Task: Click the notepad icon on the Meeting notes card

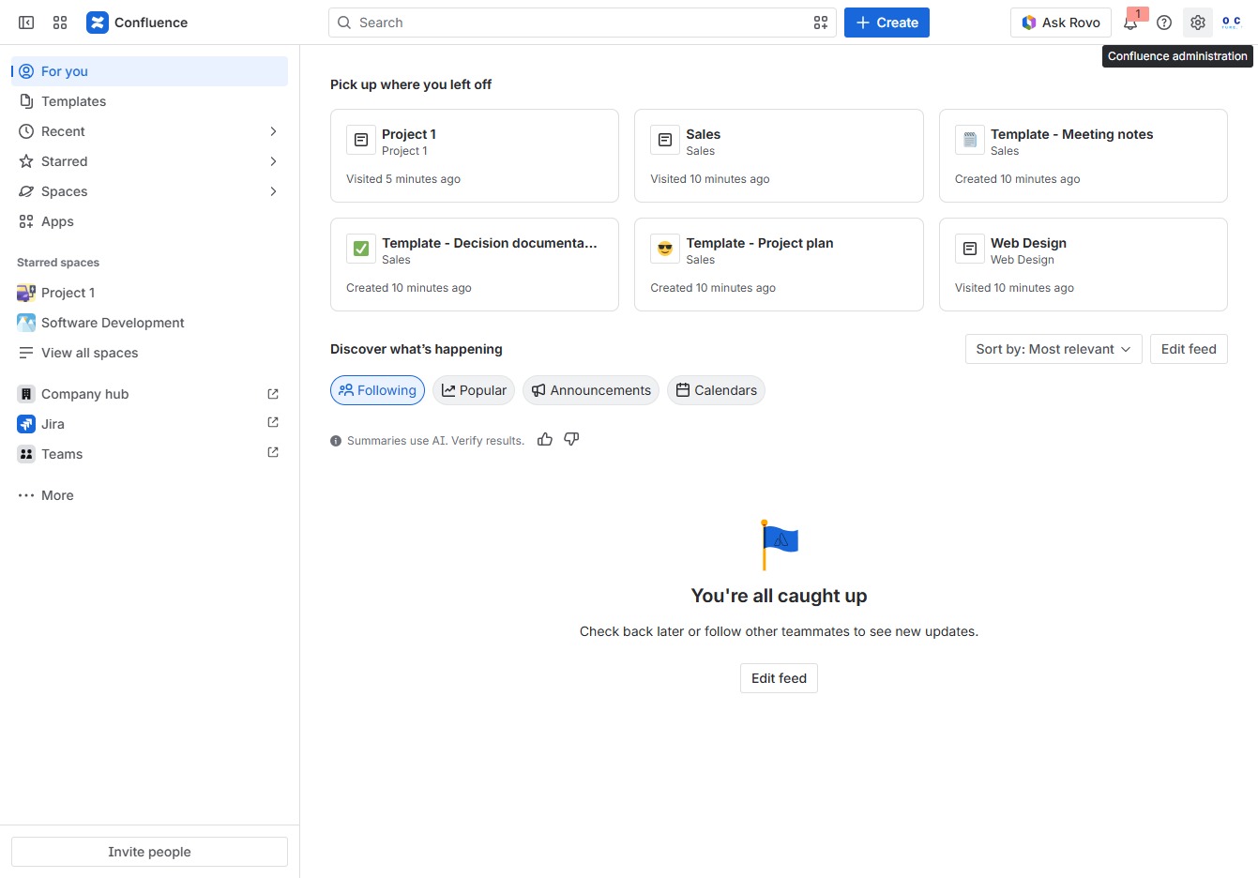Action: 970,140
